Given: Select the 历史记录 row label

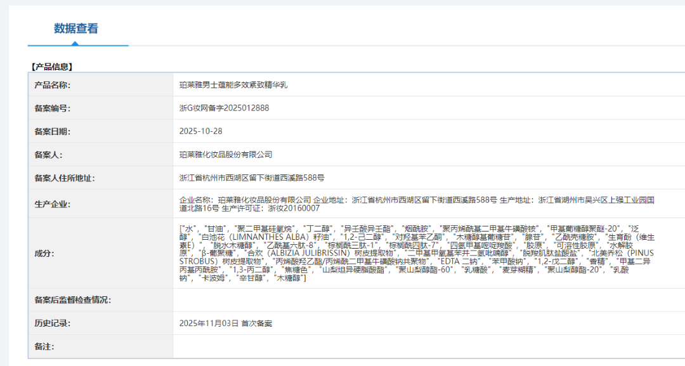Looking at the screenshot, I should coord(53,324).
